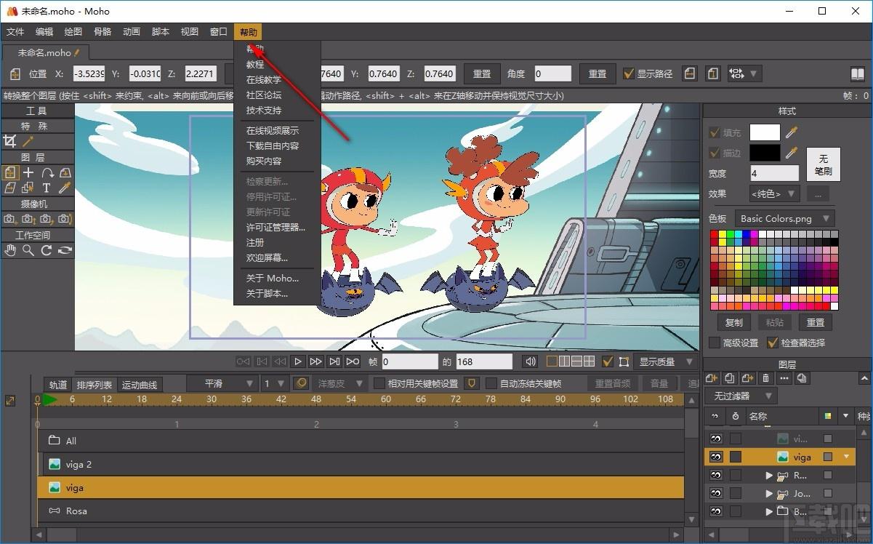Viewport: 873px width, 544px height.
Task: Open the File (文件) menu
Action: coord(15,32)
